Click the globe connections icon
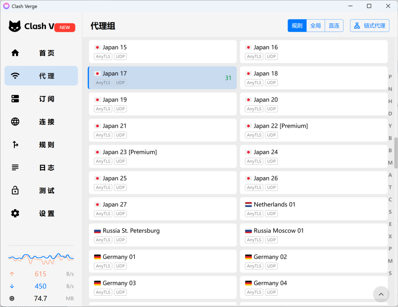Screen dimensions: 398x307 (15, 122)
